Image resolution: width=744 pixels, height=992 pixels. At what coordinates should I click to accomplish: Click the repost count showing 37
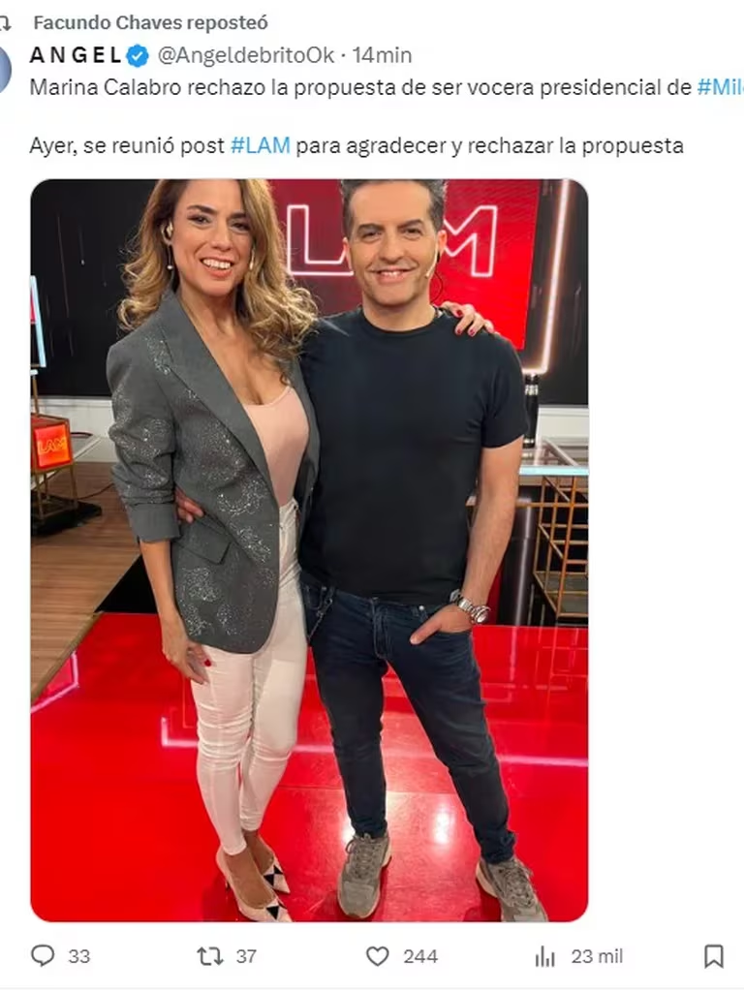point(246,956)
